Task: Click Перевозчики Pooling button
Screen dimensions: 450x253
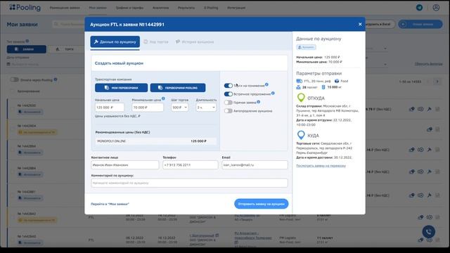Action: [178, 88]
